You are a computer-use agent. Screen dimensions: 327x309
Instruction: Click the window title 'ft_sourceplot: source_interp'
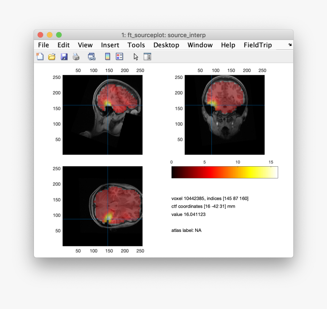(166, 35)
